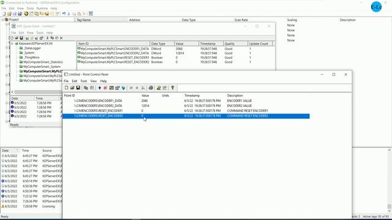Click New Server Connection icon in OPC Quick Client

coord(27,38)
